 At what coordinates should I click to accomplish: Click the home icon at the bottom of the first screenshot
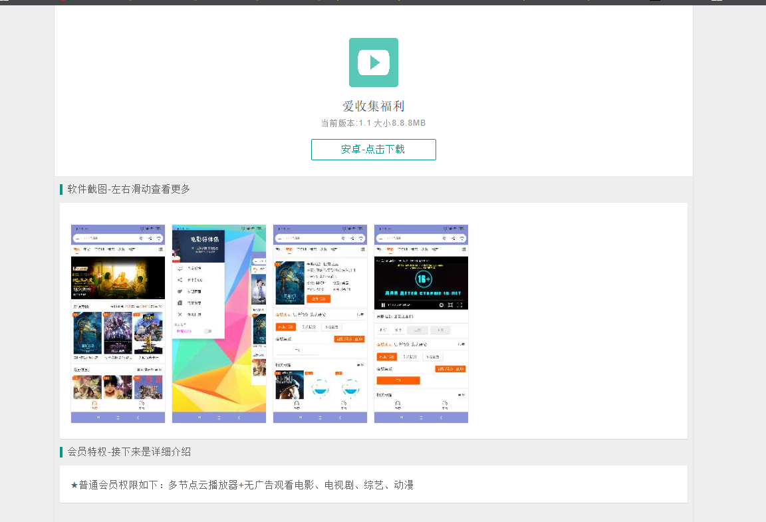click(x=94, y=404)
